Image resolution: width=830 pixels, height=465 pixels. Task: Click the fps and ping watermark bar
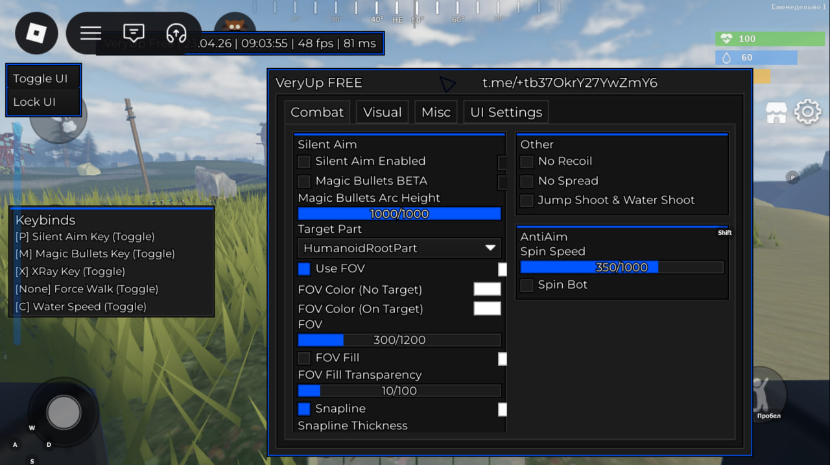[x=240, y=43]
